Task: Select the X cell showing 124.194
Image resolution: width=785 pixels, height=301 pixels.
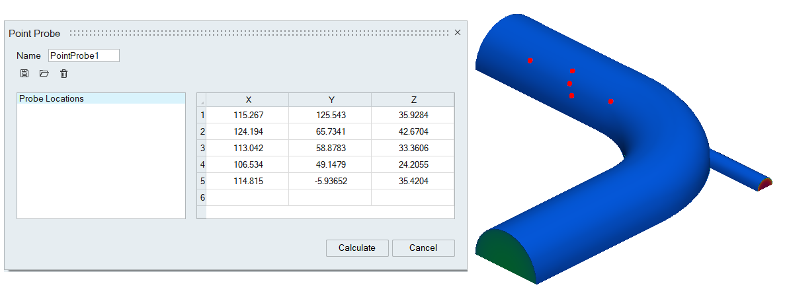Action: point(248,131)
